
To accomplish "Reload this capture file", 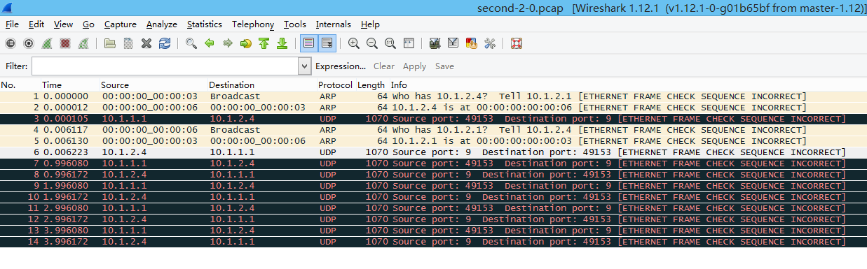I will coord(165,43).
